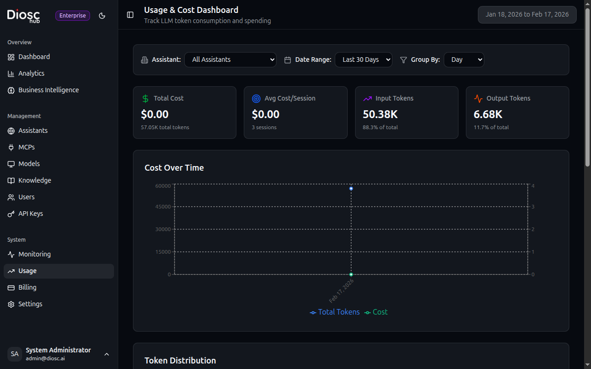Open the API Keys page
The image size is (591, 369).
[x=31, y=214]
